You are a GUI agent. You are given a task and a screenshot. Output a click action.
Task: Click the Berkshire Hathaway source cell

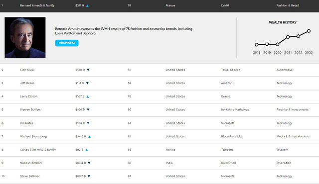(235, 110)
